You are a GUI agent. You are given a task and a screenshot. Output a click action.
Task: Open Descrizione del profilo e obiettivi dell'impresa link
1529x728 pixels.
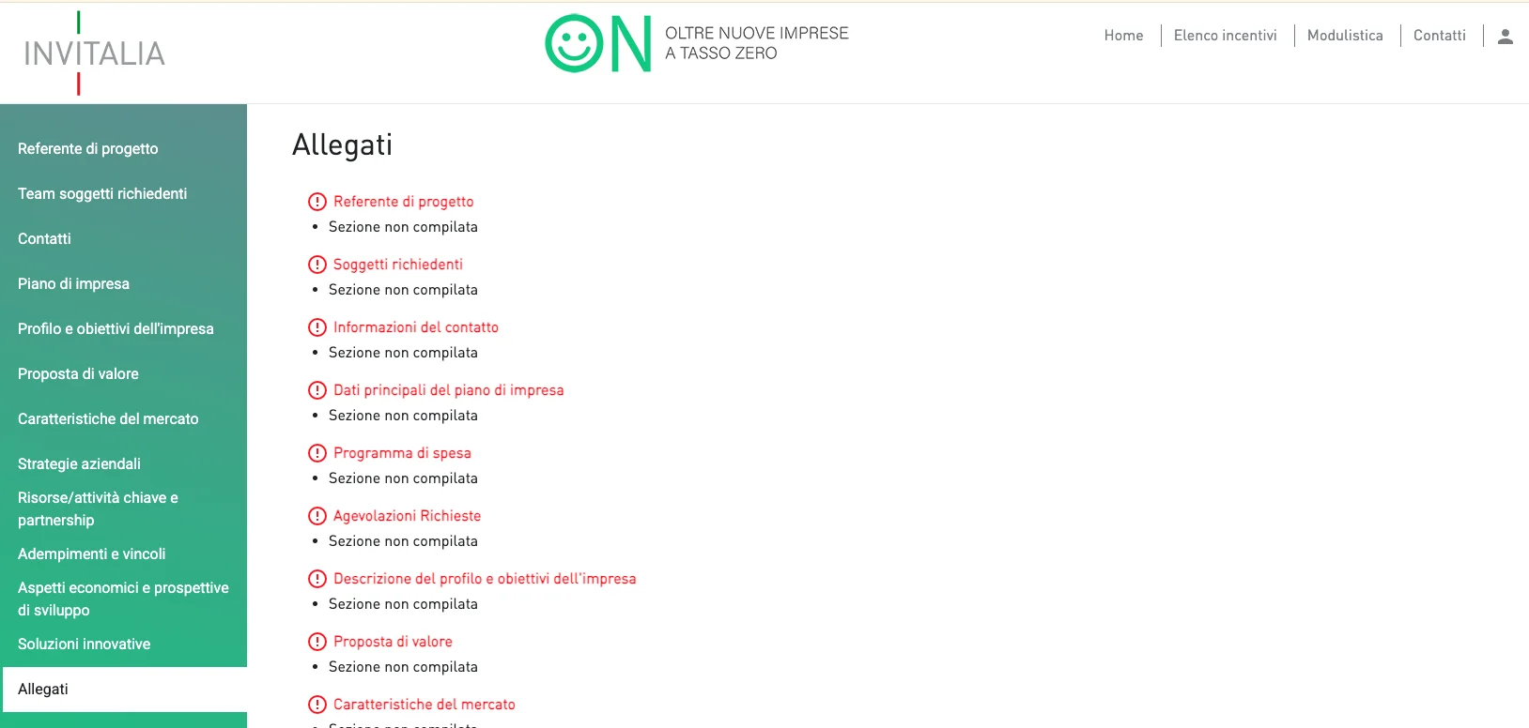(x=485, y=579)
